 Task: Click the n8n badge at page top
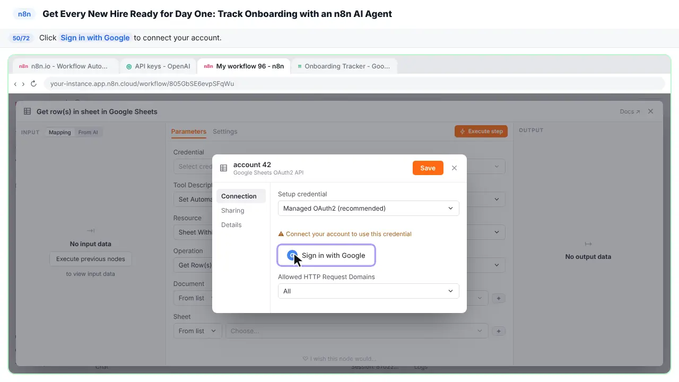[x=24, y=14]
